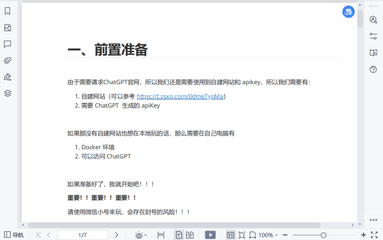383x240 pixels.
Task: Expand more options ellipsis in right panel
Action: [x=374, y=219]
